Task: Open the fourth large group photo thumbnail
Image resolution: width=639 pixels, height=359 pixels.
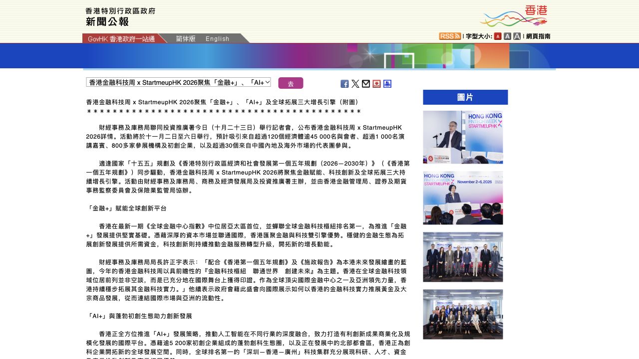Action: click(463, 315)
